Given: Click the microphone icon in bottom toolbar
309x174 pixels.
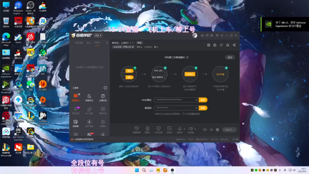Looking at the screenshot, I should pos(180,130).
